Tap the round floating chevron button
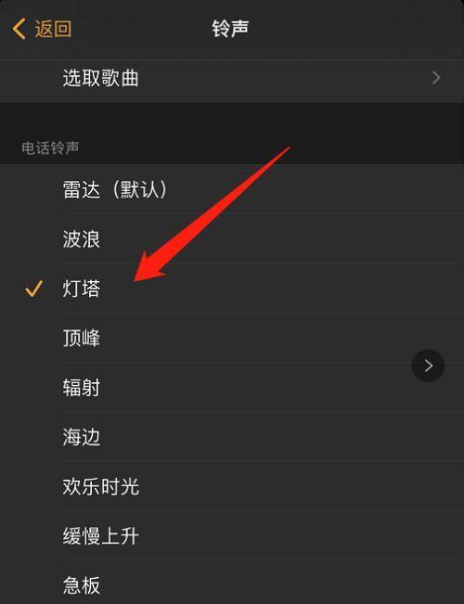 pyautogui.click(x=428, y=366)
